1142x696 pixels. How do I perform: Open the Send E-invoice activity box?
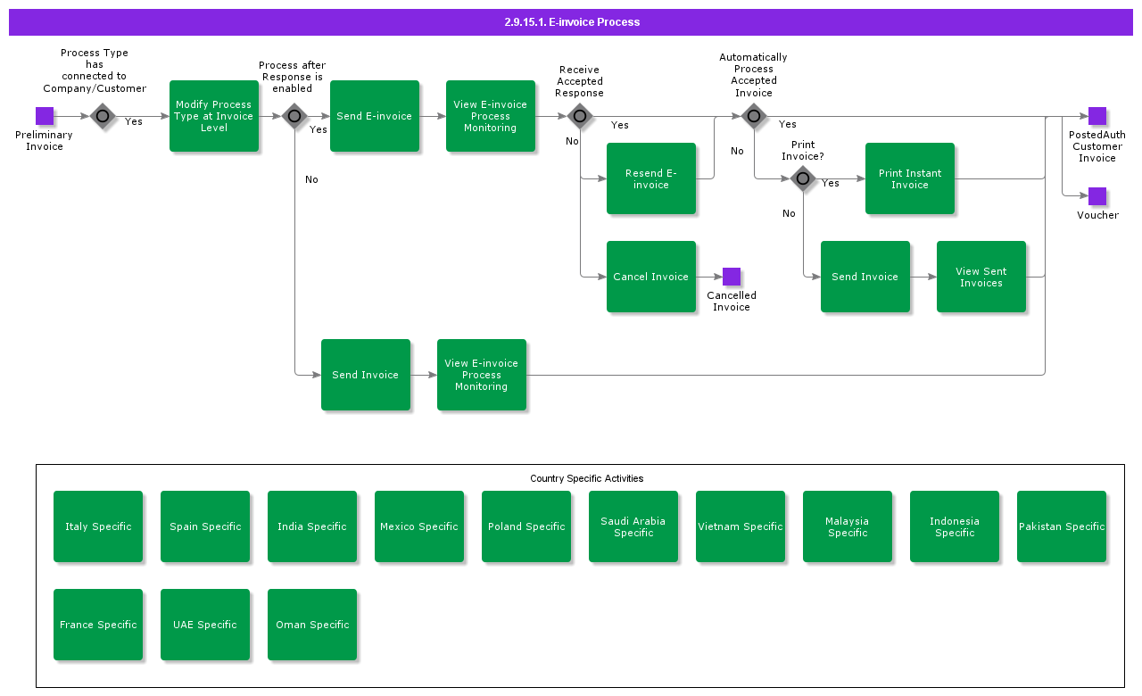(x=375, y=116)
